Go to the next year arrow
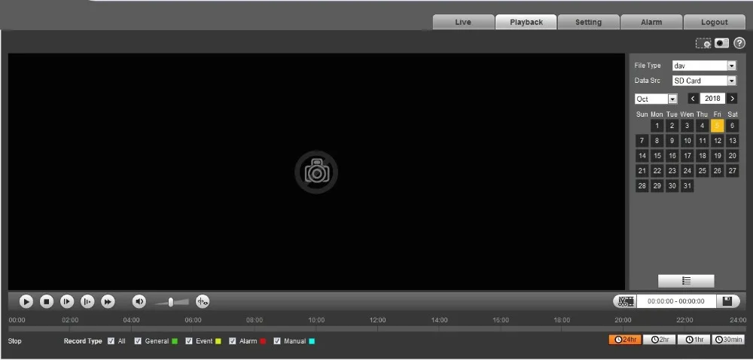The image size is (753, 360). tap(732, 99)
